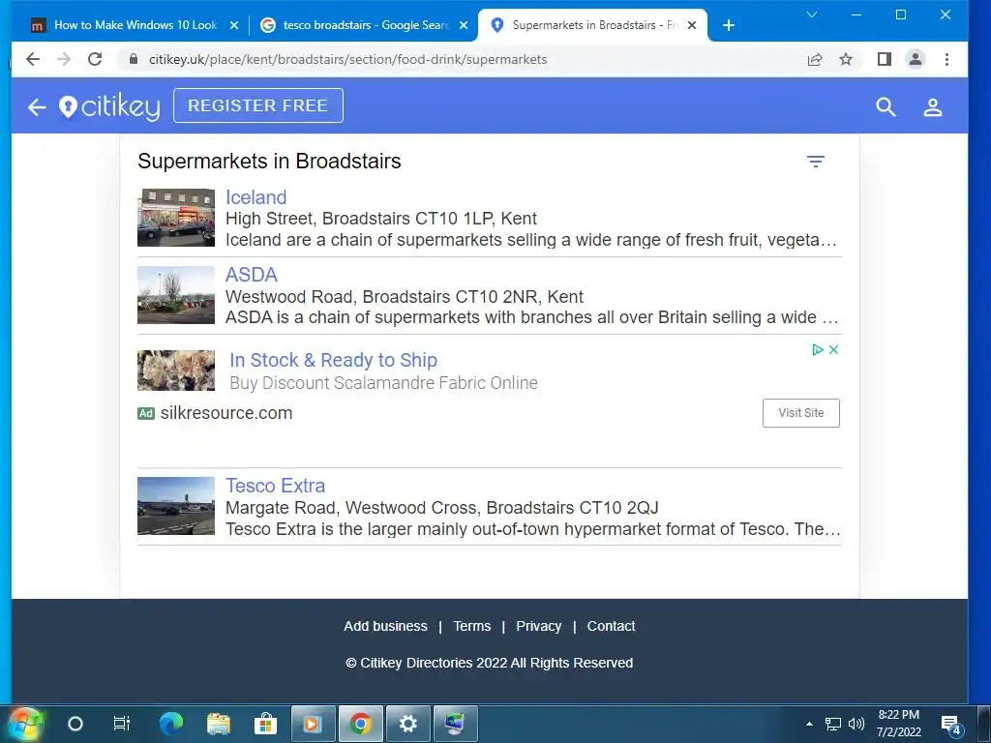991x743 pixels.
Task: Expand the Chrome tab search chevron
Action: click(812, 15)
